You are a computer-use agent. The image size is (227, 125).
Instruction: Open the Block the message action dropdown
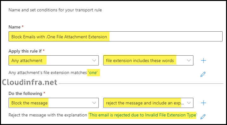(54, 103)
